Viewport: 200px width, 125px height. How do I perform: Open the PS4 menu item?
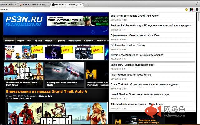(29, 41)
